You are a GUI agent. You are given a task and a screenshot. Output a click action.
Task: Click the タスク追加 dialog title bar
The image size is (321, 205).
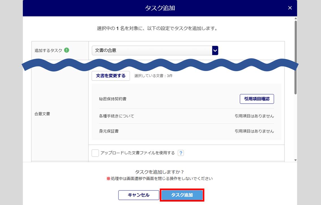coord(160,8)
